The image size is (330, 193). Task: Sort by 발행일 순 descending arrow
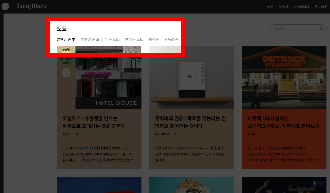pyautogui.click(x=66, y=39)
